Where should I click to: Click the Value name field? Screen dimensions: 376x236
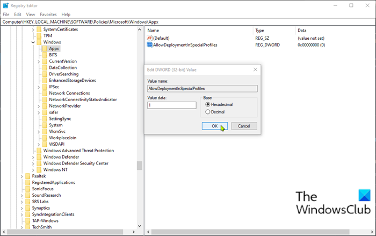(x=203, y=88)
